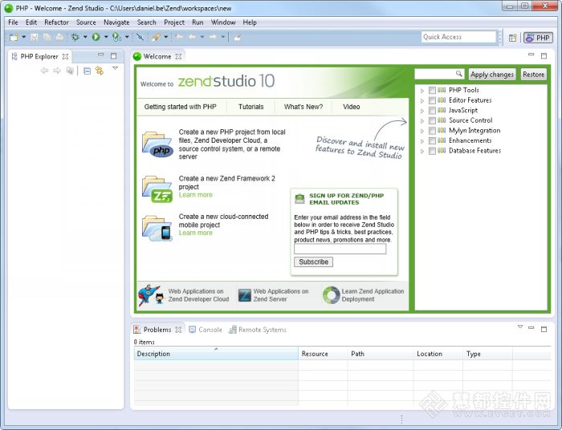Screen dimensions: 562x430
Task: Click Link with Editor icon in PHP Explorer
Action: pos(100,71)
